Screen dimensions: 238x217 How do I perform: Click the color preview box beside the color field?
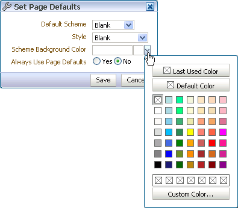(138, 50)
